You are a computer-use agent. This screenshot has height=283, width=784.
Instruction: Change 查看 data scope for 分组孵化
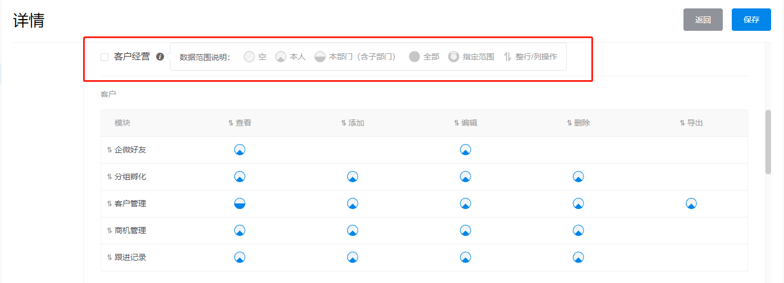click(x=240, y=177)
